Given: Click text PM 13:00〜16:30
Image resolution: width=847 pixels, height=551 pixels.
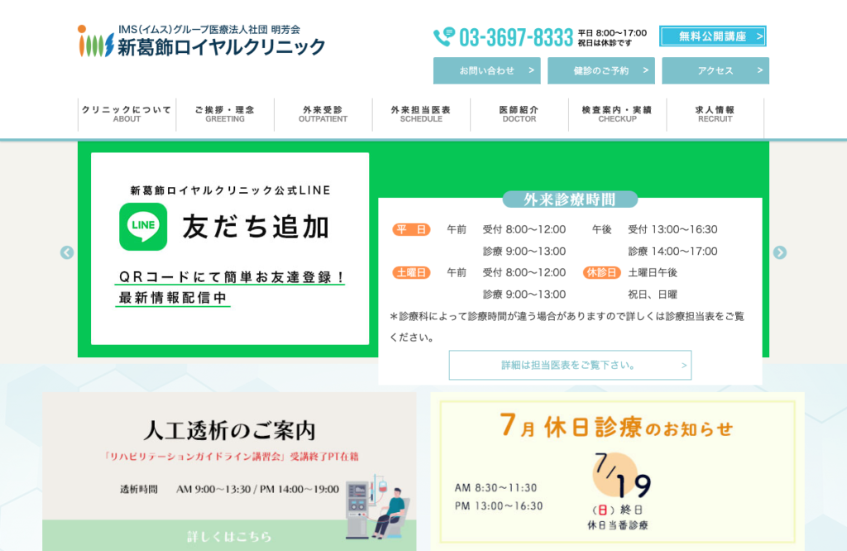Looking at the screenshot, I should (x=499, y=506).
